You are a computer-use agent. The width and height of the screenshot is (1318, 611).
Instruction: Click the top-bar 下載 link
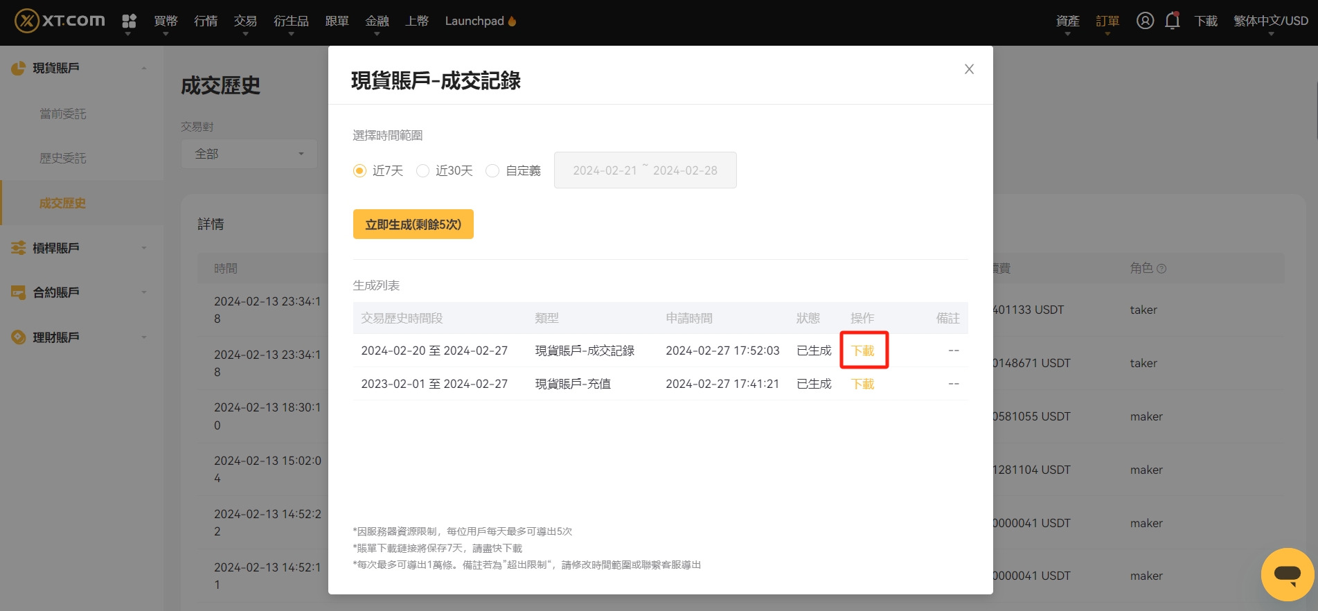coord(1206,21)
